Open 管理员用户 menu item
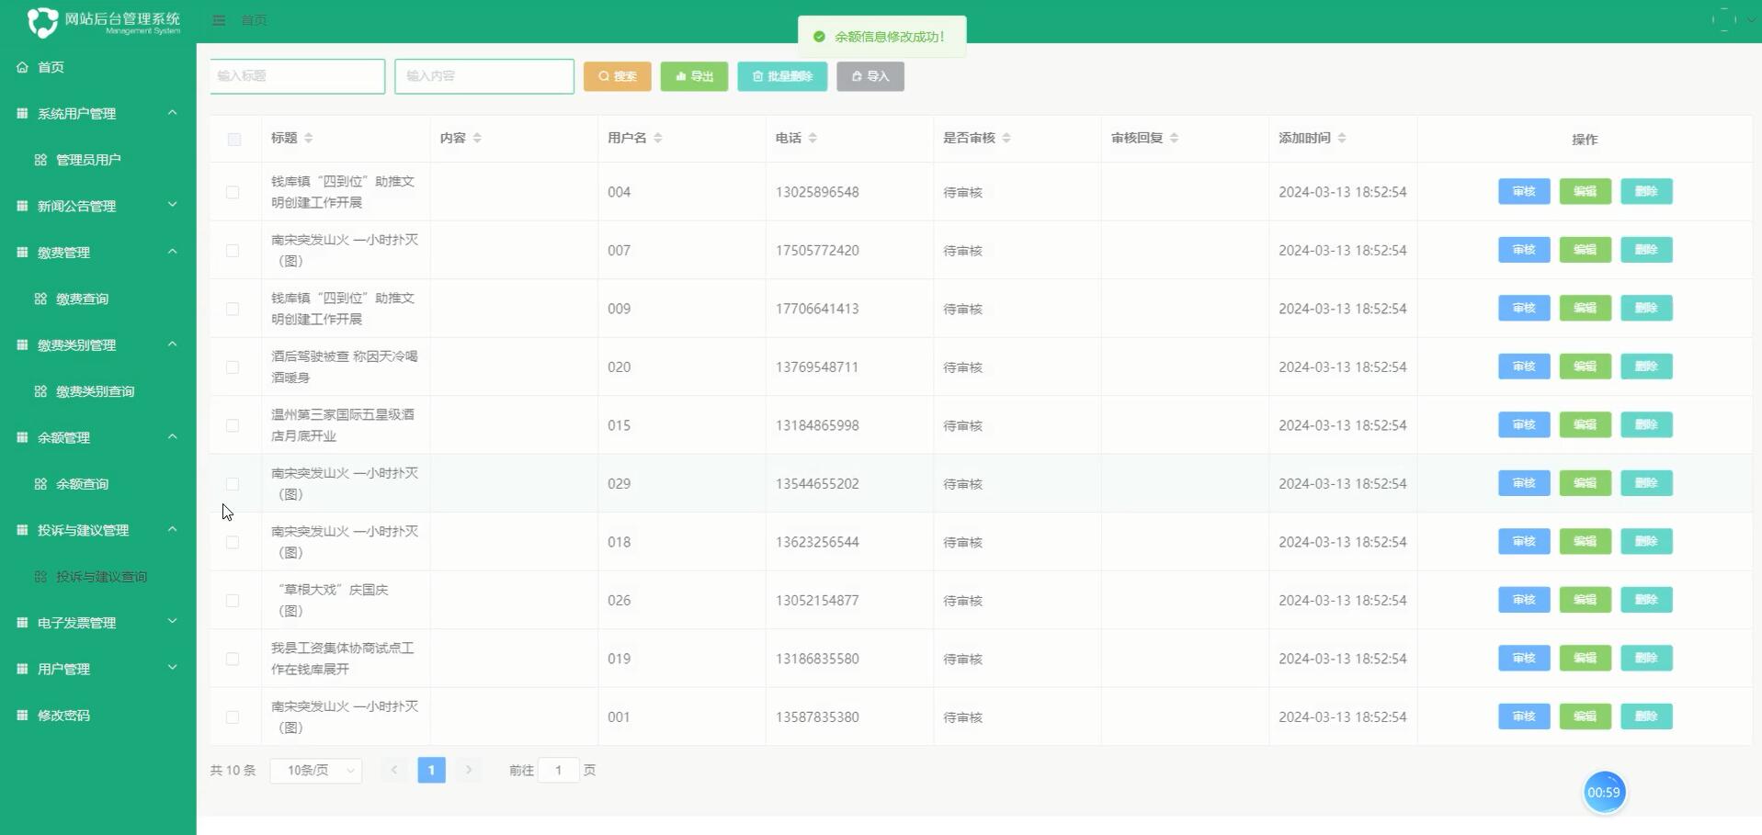The width and height of the screenshot is (1762, 835). (97, 160)
